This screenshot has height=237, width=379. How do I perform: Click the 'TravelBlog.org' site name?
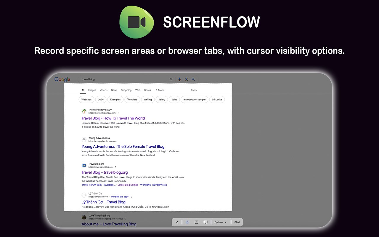[x=96, y=164]
